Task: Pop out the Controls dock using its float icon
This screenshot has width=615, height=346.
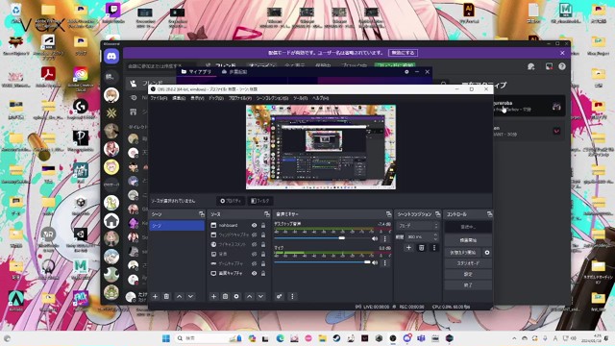Action: click(x=489, y=214)
